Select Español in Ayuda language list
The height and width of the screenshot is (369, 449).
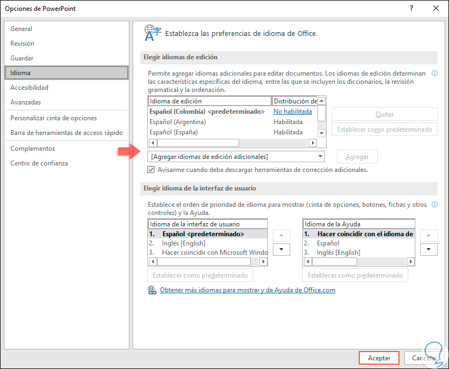point(359,243)
